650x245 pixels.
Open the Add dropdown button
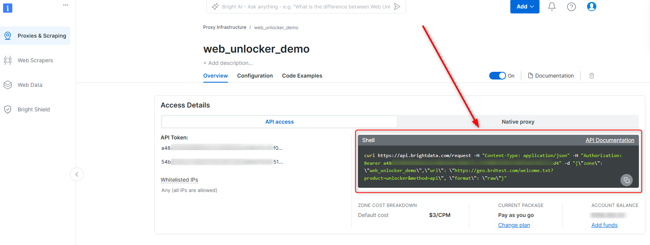click(x=525, y=7)
